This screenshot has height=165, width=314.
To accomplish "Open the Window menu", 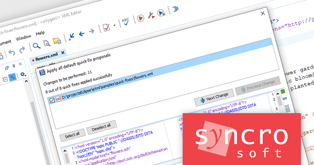I will (24, 37).
